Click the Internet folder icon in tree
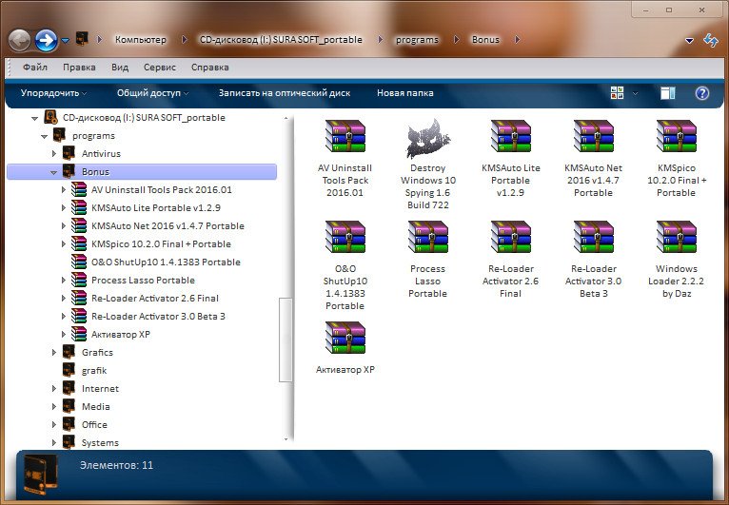This screenshot has width=729, height=505. tap(69, 388)
